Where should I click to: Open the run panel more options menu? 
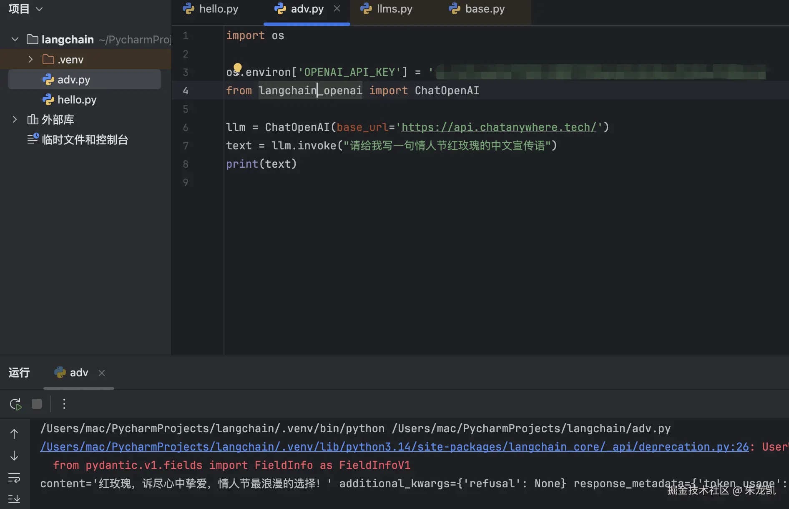[64, 404]
